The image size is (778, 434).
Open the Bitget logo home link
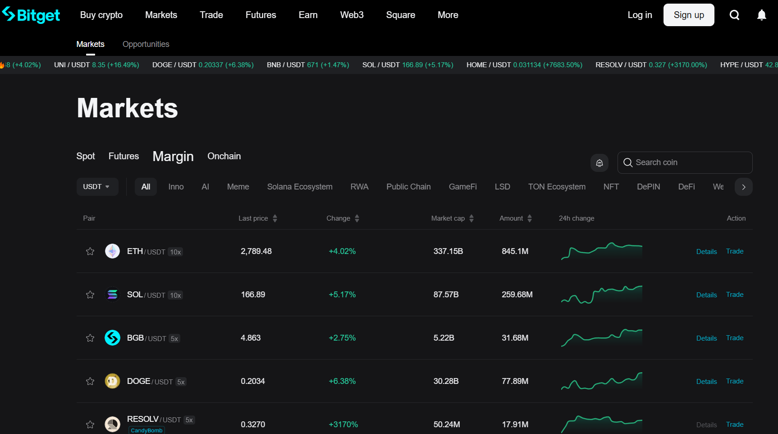pos(31,15)
